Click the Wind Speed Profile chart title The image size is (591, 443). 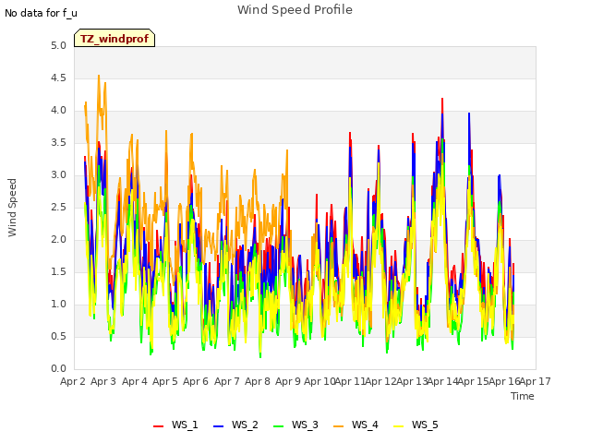[x=295, y=10]
